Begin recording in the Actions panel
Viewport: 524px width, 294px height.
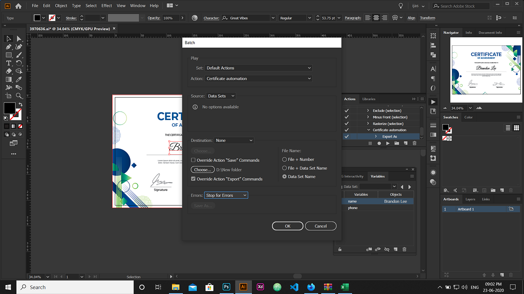point(378,143)
